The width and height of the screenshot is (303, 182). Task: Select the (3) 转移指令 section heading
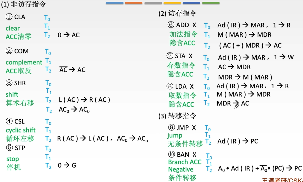(177, 116)
